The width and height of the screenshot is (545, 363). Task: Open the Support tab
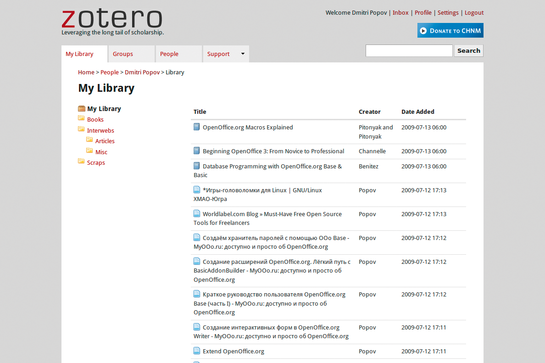click(226, 54)
